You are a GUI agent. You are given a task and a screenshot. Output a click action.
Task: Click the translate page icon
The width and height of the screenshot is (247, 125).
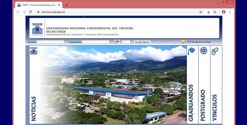(215, 12)
